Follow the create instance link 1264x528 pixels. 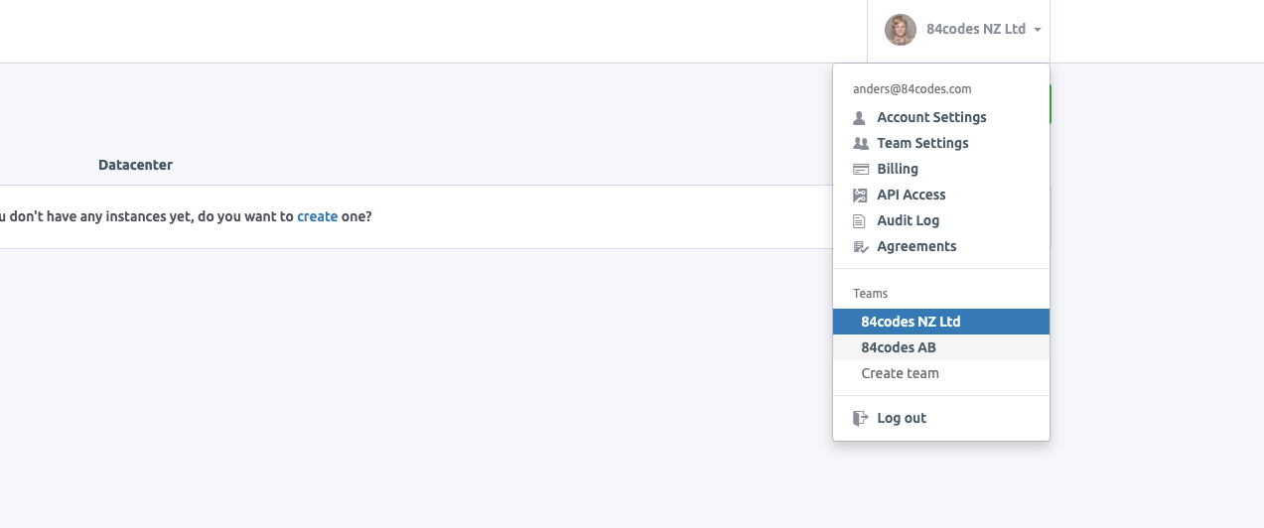pyautogui.click(x=318, y=215)
